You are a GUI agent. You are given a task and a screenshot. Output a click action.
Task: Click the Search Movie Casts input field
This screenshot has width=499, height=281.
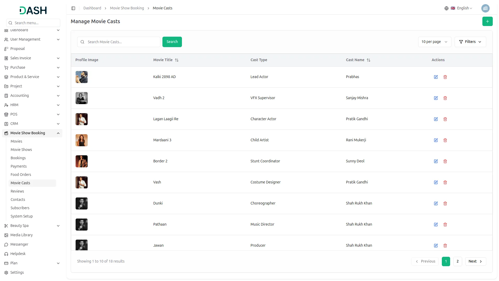(x=119, y=42)
